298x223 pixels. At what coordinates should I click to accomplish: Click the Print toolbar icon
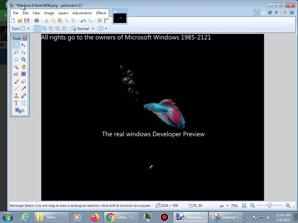36,21
